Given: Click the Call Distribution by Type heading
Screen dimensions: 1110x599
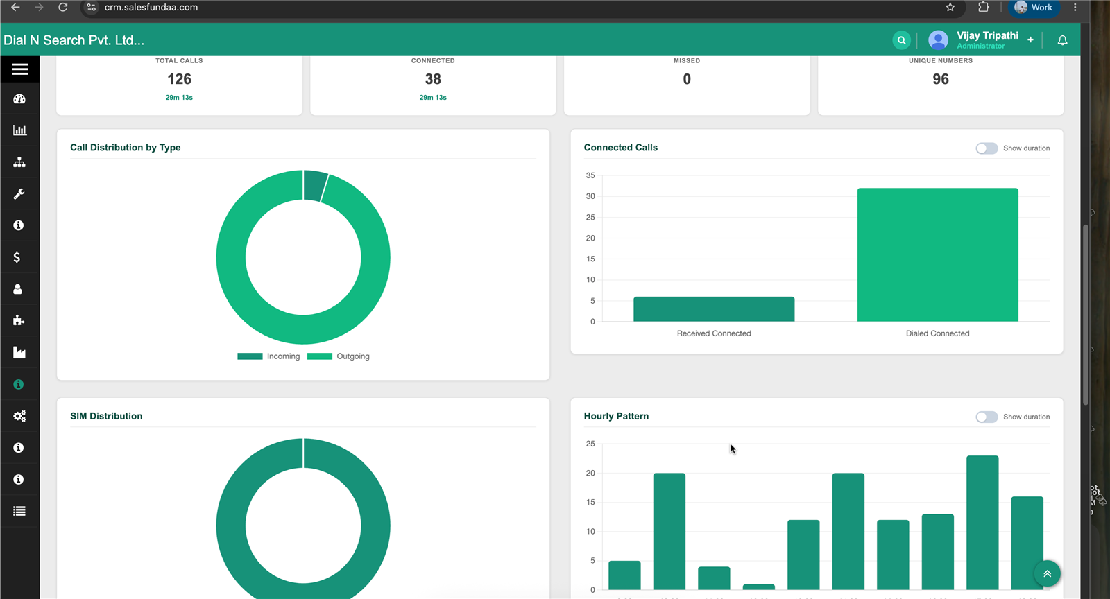Looking at the screenshot, I should click(126, 148).
